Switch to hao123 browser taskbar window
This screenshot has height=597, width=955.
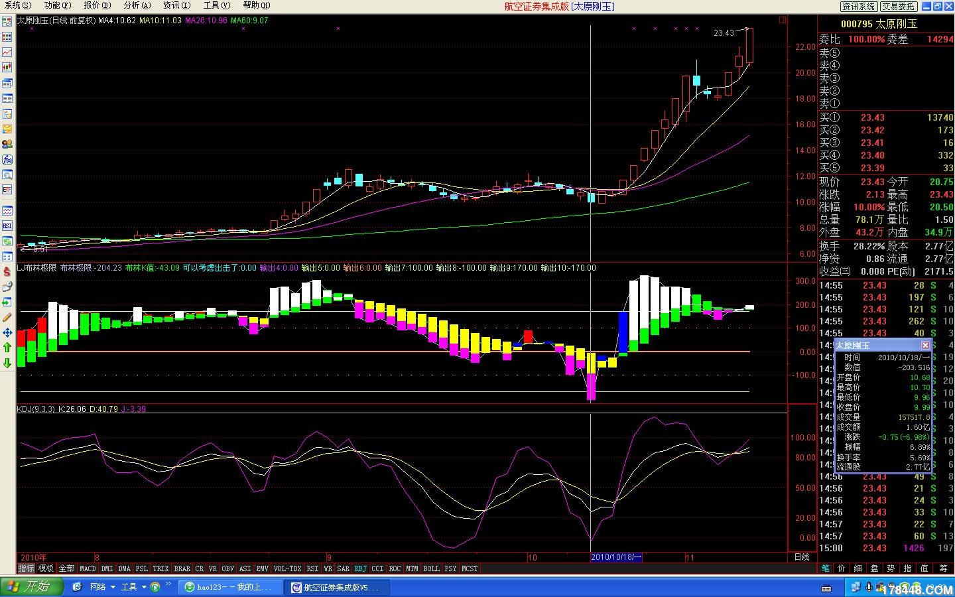click(x=231, y=587)
